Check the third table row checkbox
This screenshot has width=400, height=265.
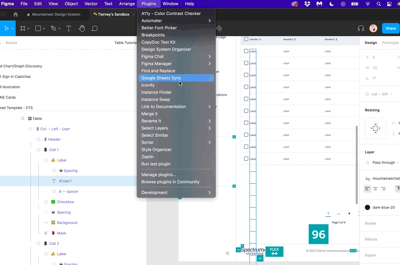(246, 75)
